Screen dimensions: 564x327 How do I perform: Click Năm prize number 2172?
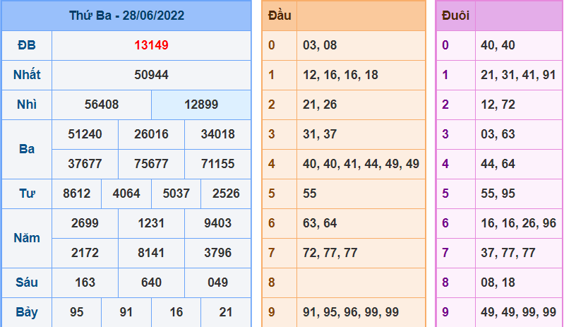tap(85, 253)
